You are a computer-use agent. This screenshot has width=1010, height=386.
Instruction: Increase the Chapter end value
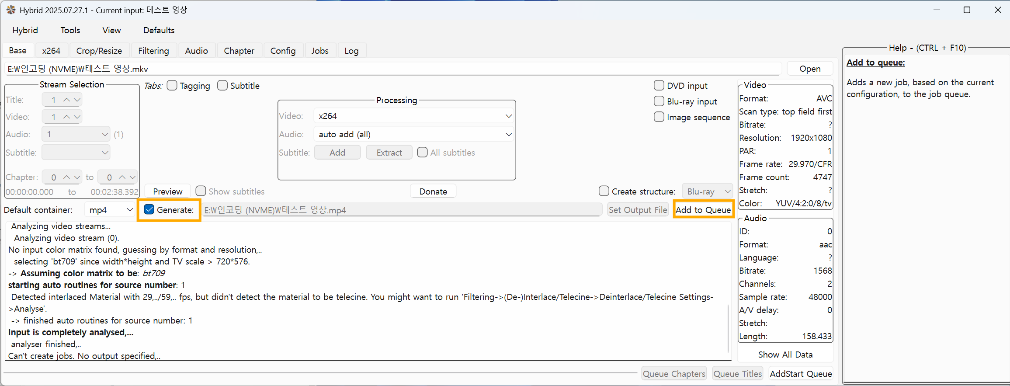[x=122, y=177]
